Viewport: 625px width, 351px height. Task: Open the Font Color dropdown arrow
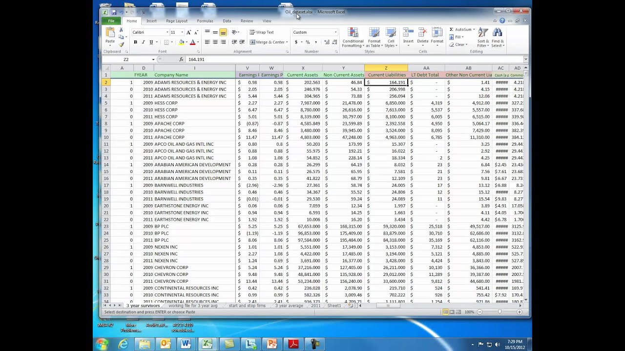pos(197,42)
